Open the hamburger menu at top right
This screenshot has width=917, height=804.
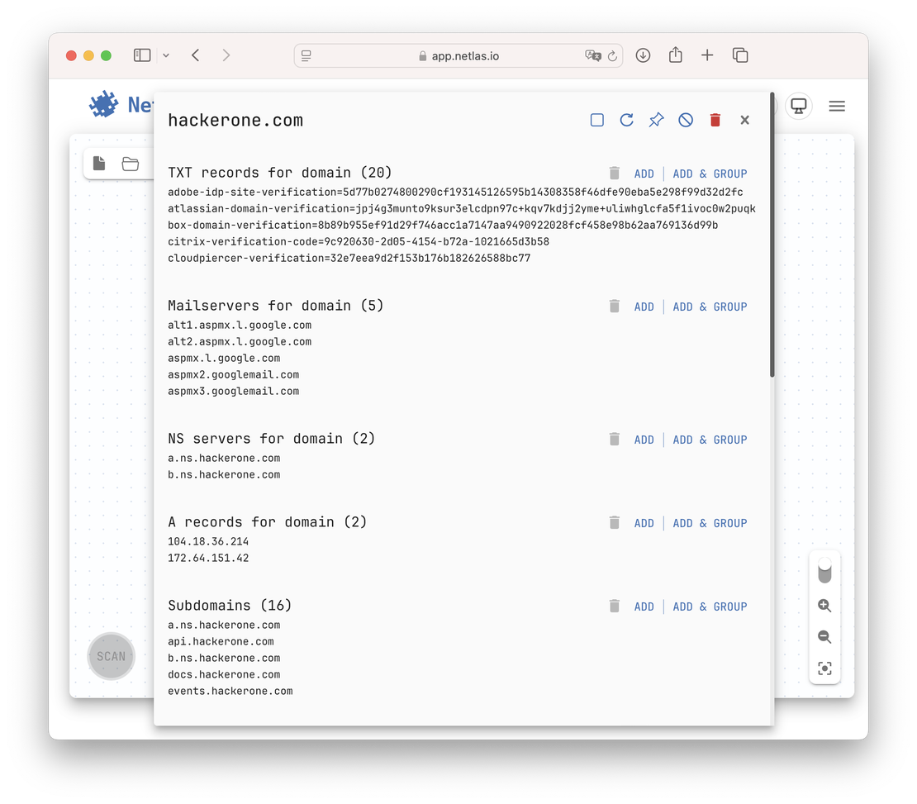click(837, 106)
